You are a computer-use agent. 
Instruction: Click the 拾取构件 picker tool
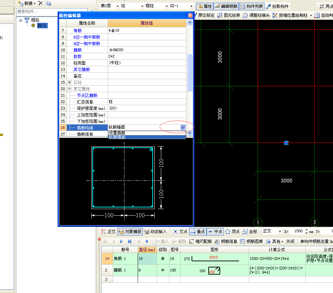click(x=277, y=6)
